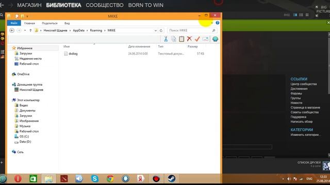Screen dimensions: 330x185
Task: Open Steam БИБЛИОТЕКА menu
Action: tap(63, 5)
